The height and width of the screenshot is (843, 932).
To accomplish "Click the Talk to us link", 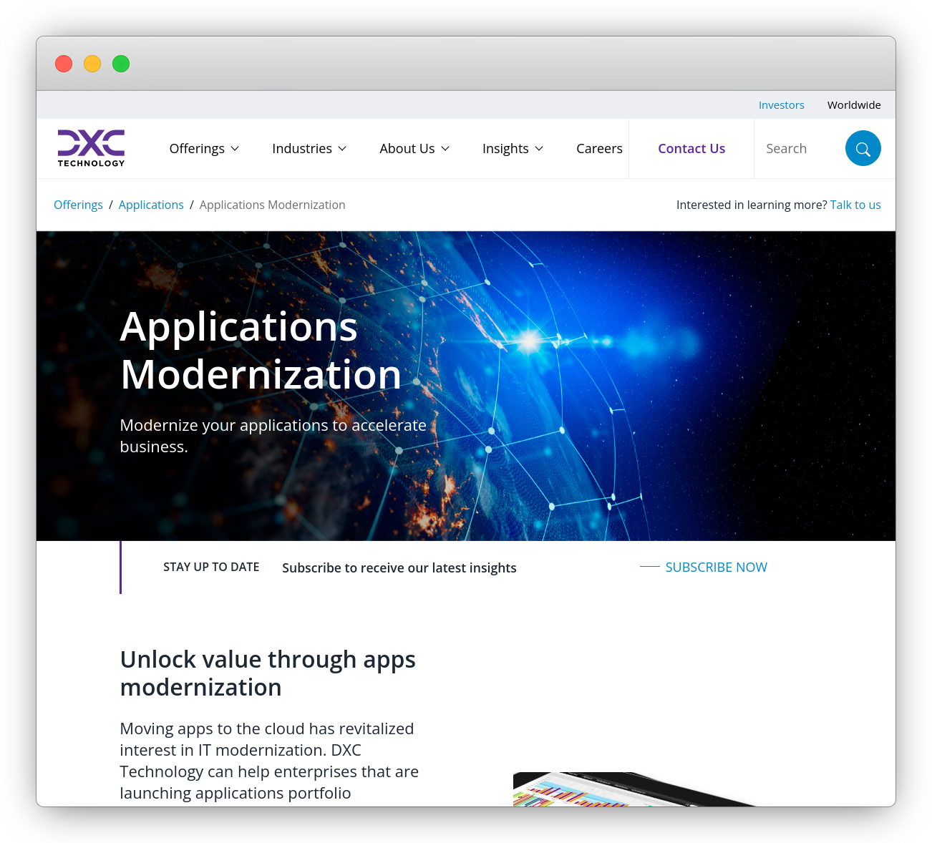I will pos(855,205).
